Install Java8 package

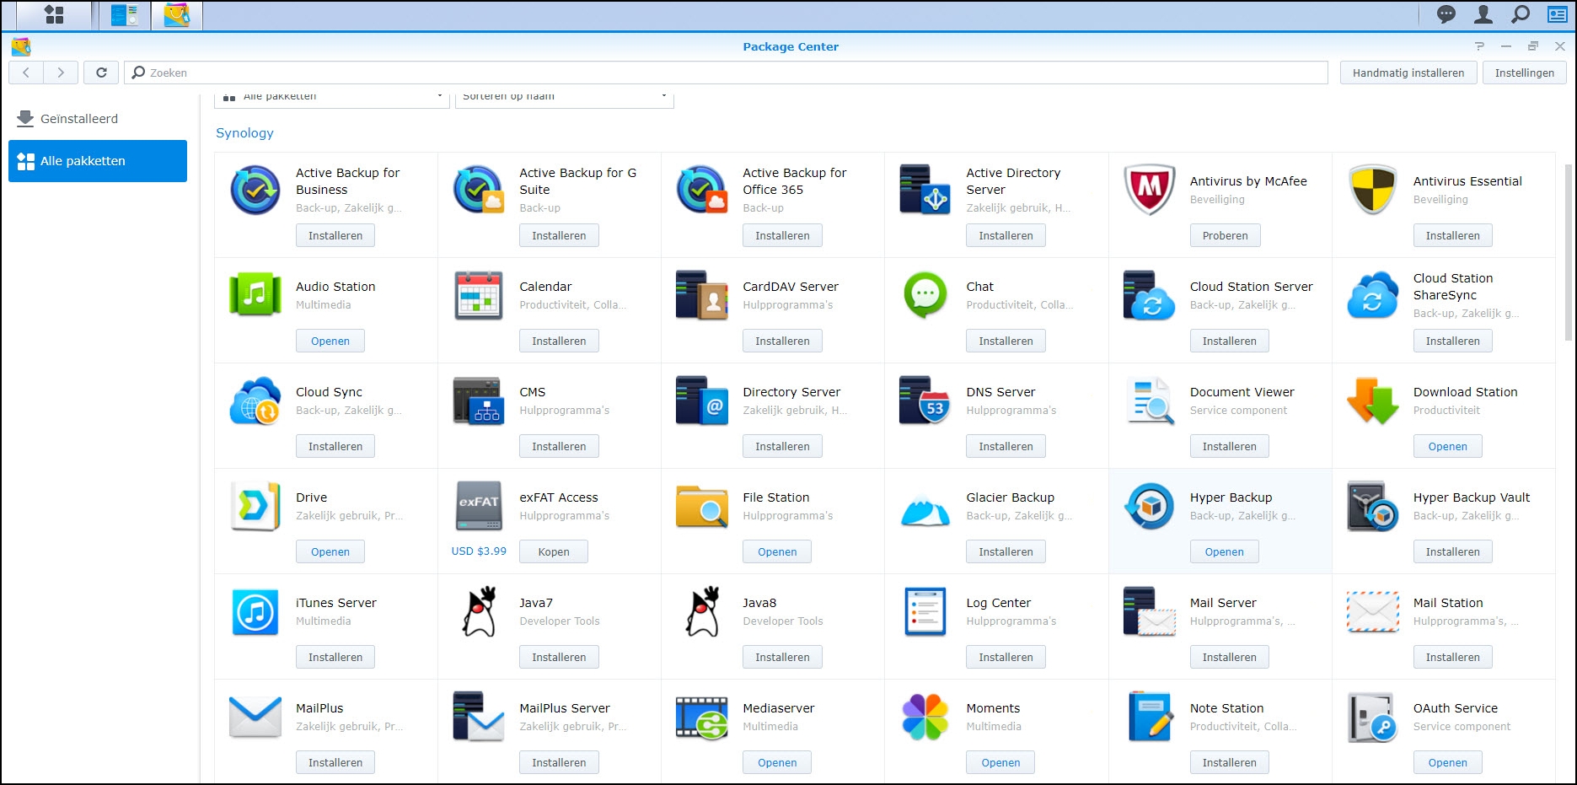coord(782,658)
